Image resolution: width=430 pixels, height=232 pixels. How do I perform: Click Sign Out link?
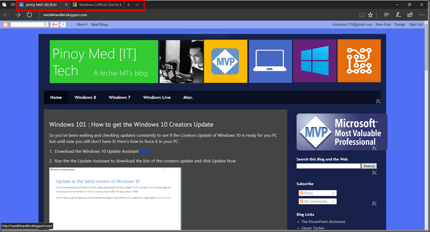click(x=416, y=24)
